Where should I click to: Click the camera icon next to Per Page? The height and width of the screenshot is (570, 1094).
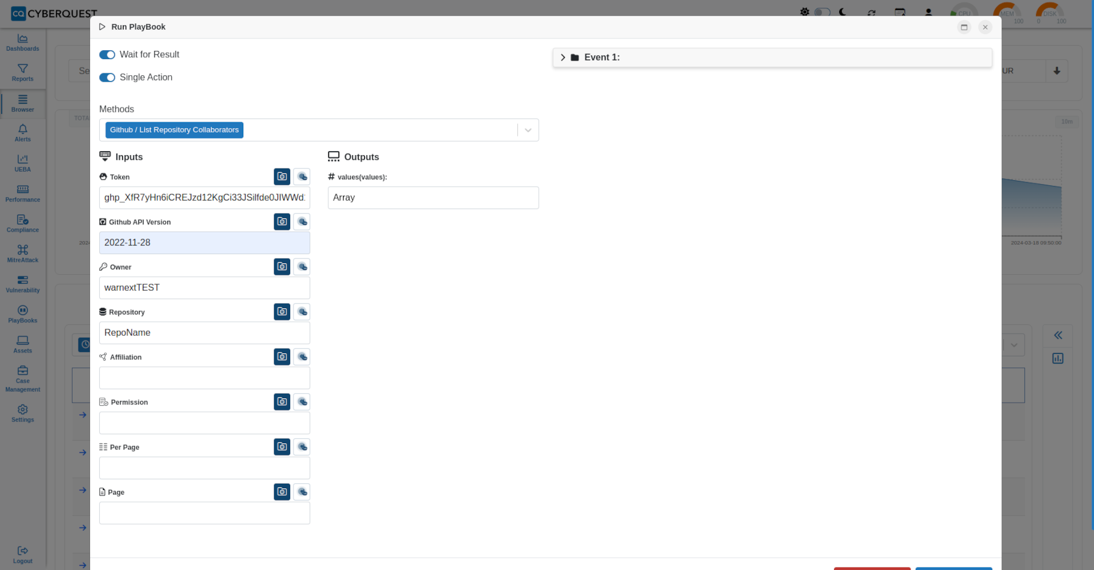[x=282, y=446]
